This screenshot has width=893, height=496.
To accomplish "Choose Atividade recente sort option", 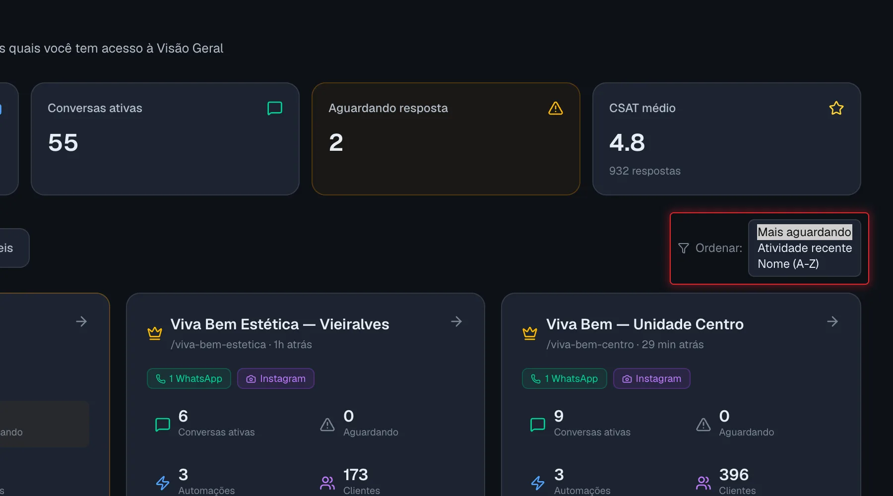I will [804, 248].
